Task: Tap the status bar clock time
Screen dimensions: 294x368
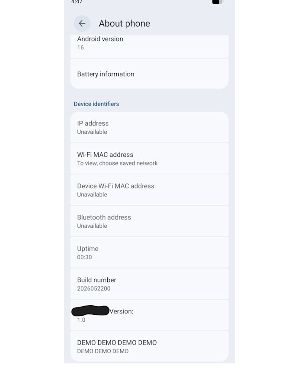Action: [77, 2]
